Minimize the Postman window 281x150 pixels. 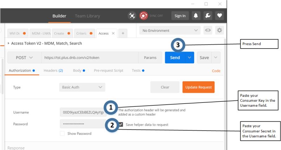click(x=193, y=4)
